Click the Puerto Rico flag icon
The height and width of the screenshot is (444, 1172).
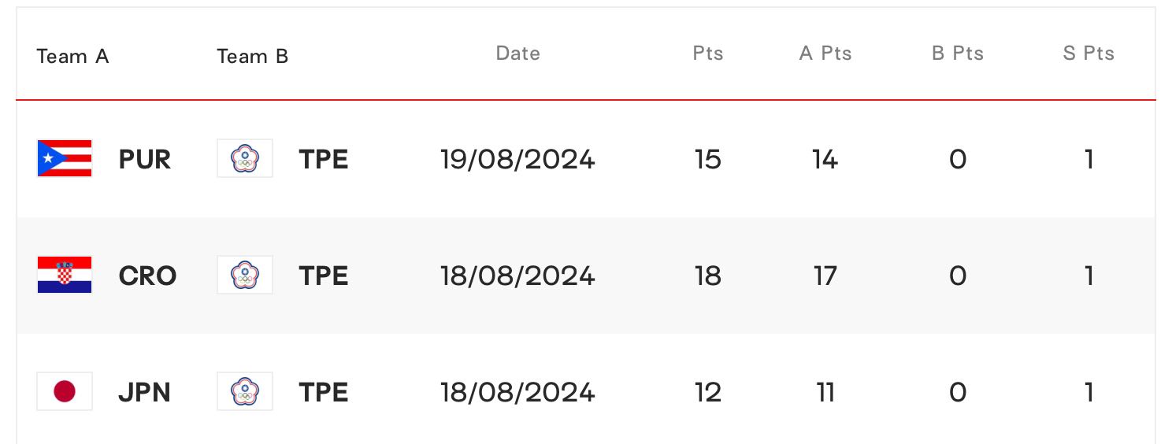click(65, 158)
